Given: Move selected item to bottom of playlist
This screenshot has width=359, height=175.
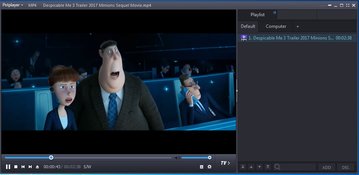Looking at the screenshot, I should pos(268,167).
